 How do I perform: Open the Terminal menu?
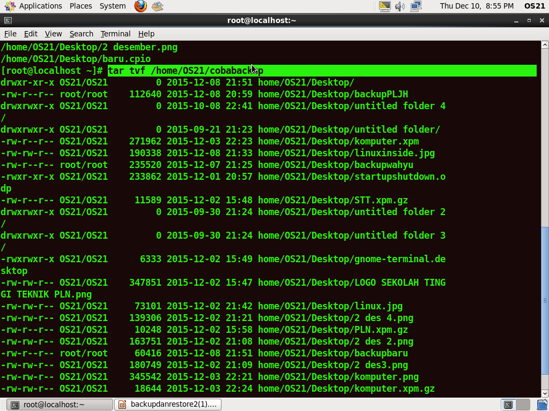point(115,34)
